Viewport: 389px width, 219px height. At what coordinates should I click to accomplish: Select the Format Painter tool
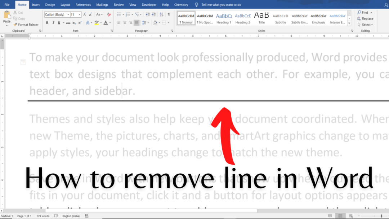coord(27,24)
